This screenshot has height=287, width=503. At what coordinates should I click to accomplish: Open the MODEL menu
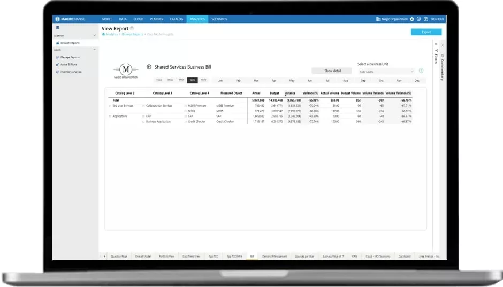pyautogui.click(x=107, y=19)
